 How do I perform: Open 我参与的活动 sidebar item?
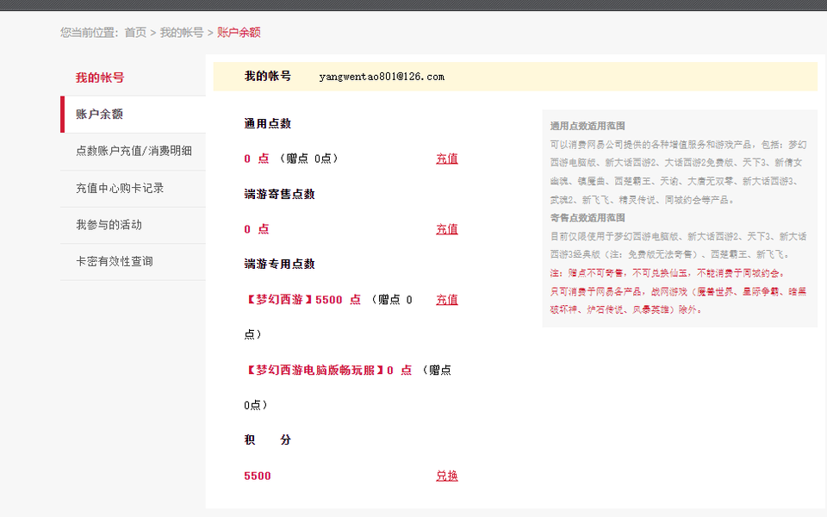point(133,225)
